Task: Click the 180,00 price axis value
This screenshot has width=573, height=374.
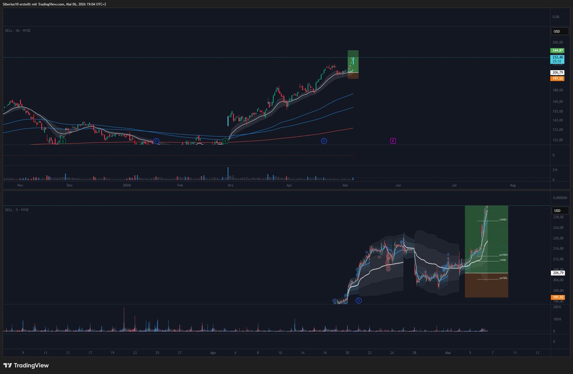Action: click(x=557, y=90)
